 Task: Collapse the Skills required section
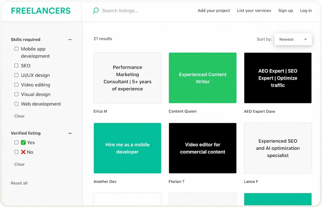[x=70, y=40]
